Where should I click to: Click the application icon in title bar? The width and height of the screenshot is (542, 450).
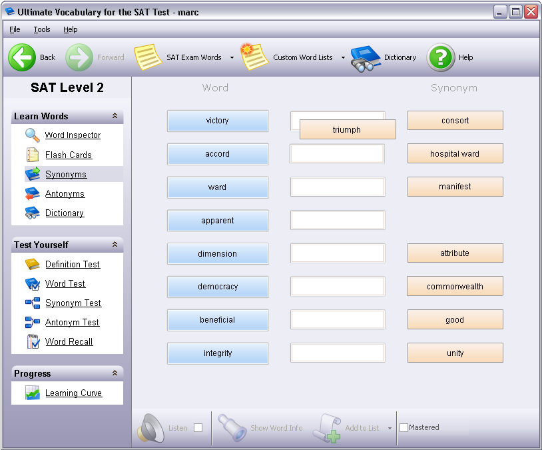[x=10, y=12]
